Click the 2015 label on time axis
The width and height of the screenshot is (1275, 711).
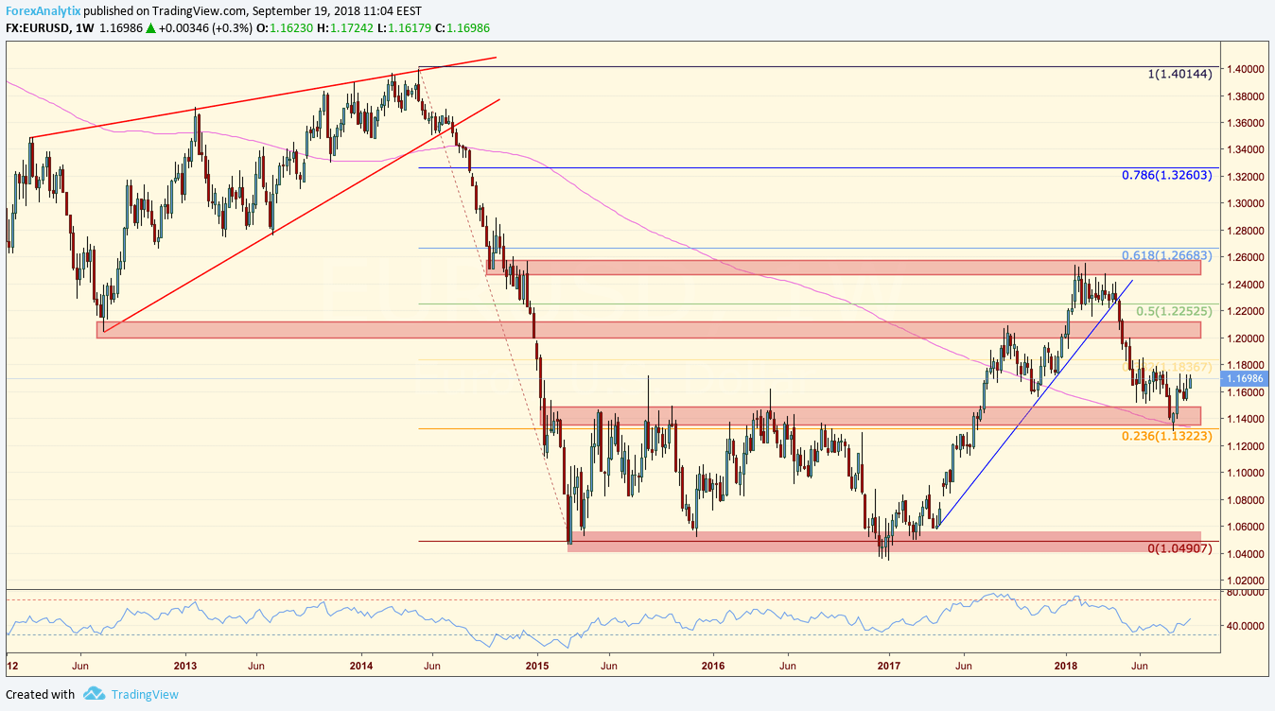pos(537,665)
